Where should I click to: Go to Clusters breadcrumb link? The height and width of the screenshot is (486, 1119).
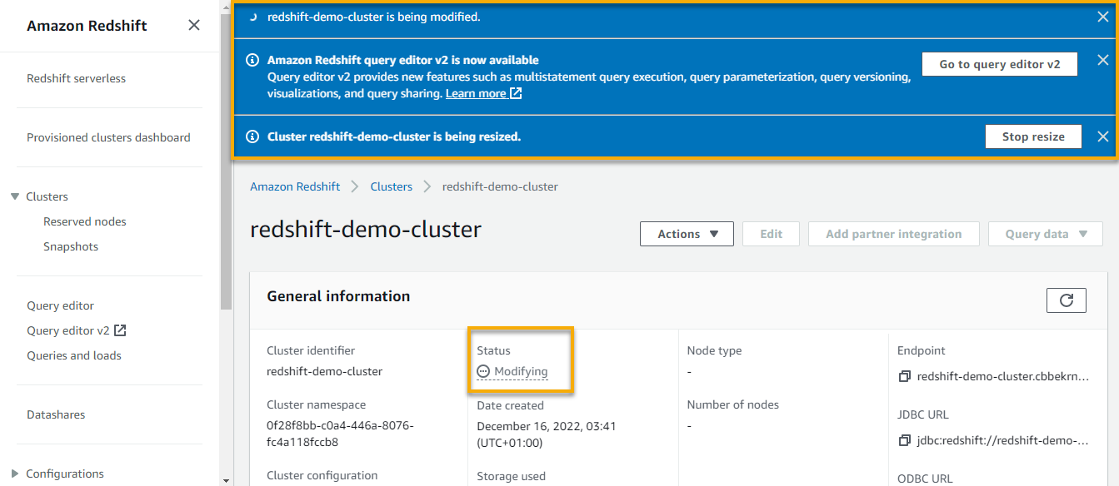click(392, 186)
